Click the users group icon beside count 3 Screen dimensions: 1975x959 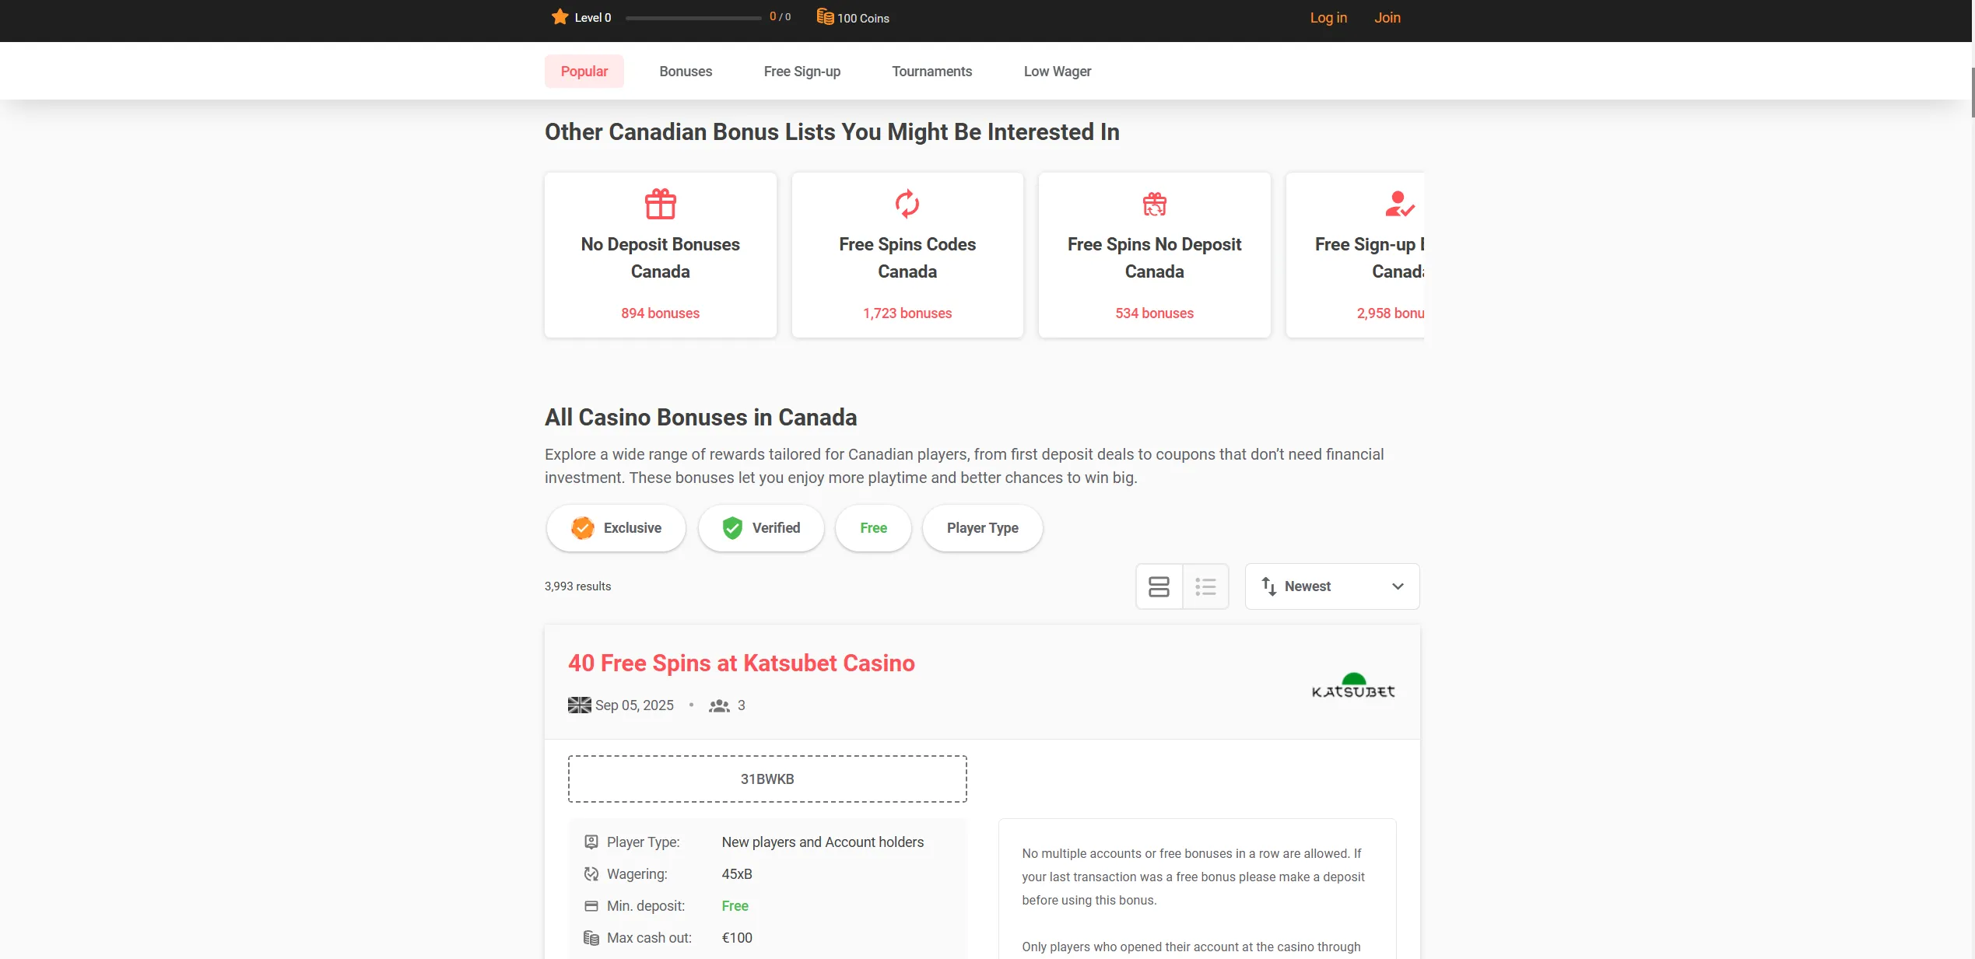click(719, 705)
